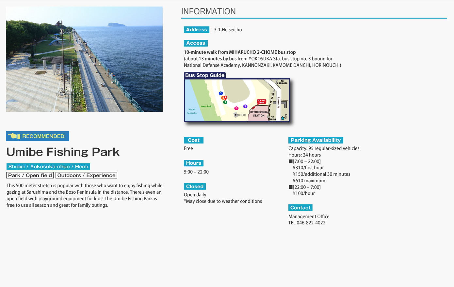The width and height of the screenshot is (454, 287).
Task: Click the Access section label
Action: pyautogui.click(x=196, y=43)
